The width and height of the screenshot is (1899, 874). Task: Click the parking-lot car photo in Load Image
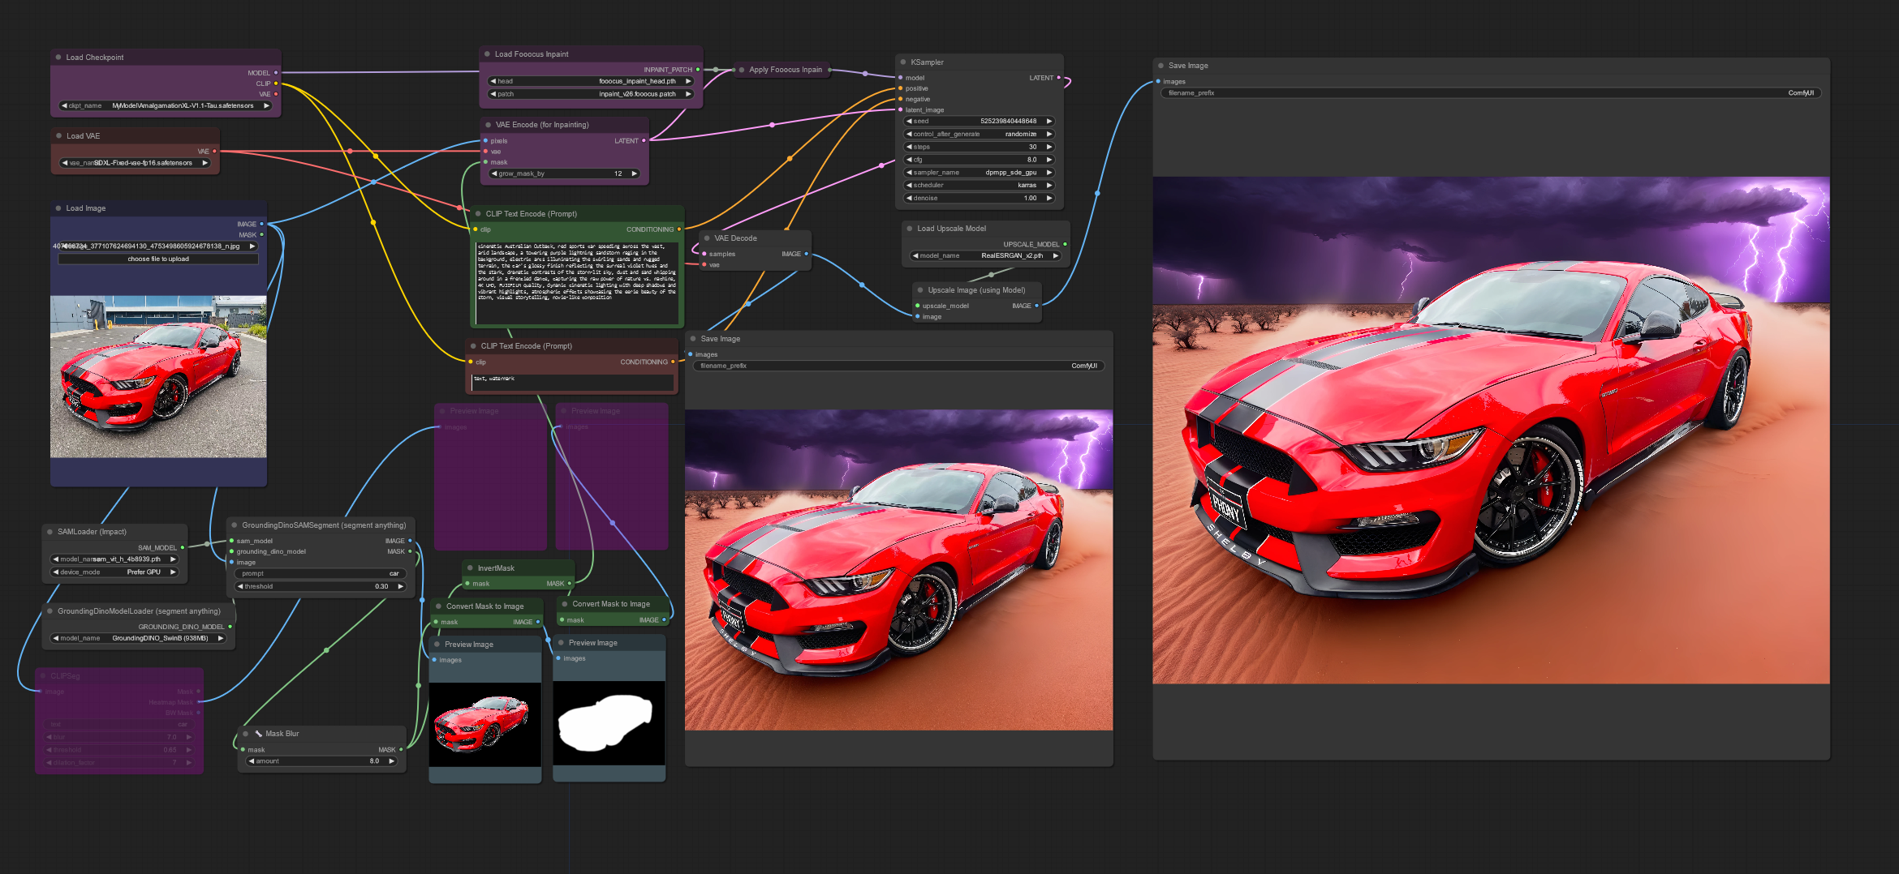point(158,377)
